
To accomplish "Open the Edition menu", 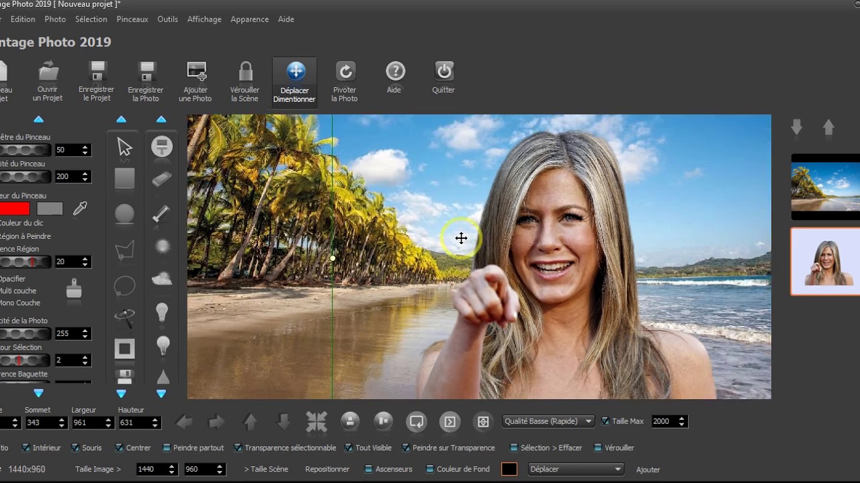I will (x=23, y=19).
